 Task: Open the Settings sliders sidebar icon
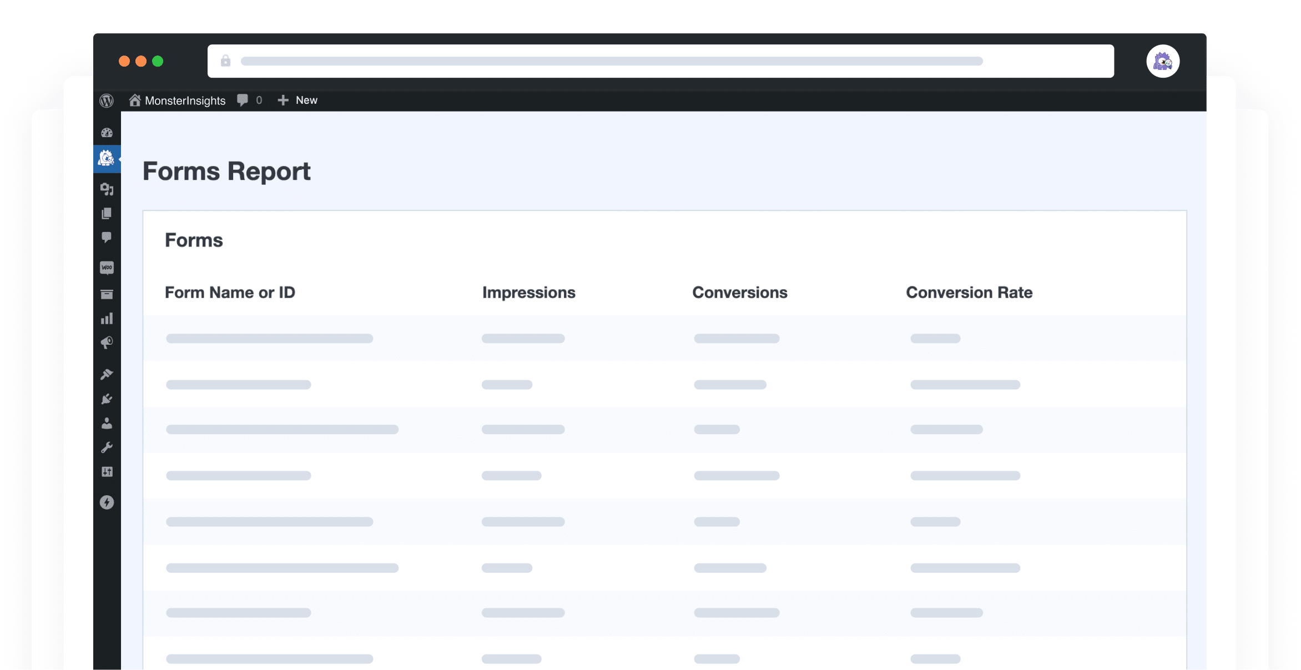tap(107, 472)
